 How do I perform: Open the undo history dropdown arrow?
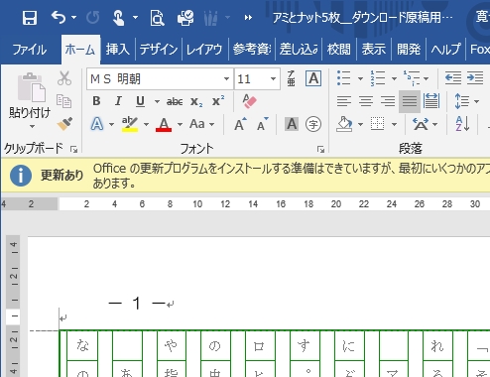coord(74,17)
